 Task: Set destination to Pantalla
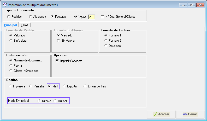(x=31, y=86)
